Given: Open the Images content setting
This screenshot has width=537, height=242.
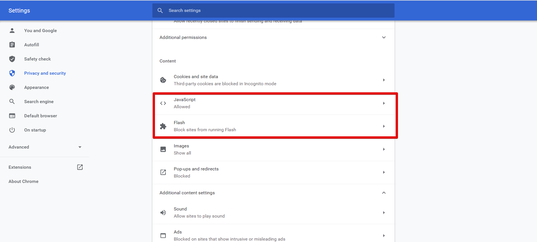Looking at the screenshot, I should 273,149.
